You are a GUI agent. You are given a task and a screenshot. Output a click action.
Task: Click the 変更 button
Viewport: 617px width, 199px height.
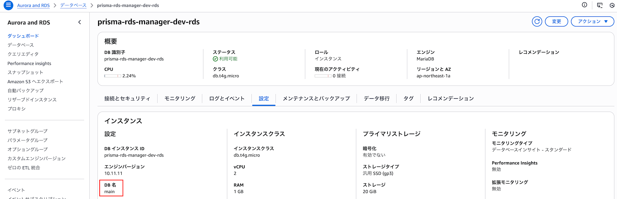coord(556,22)
